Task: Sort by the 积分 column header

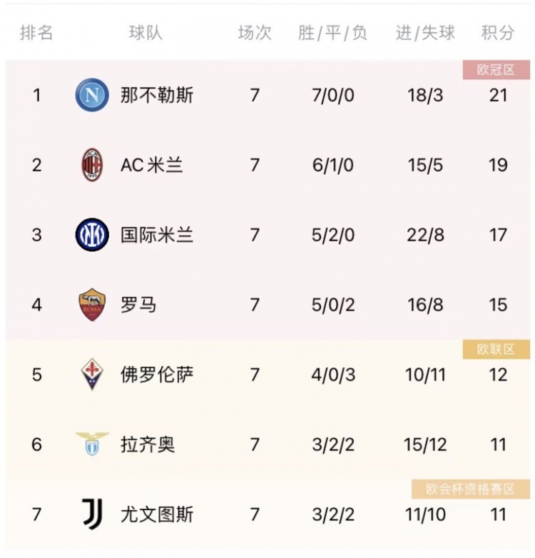Action: [498, 33]
